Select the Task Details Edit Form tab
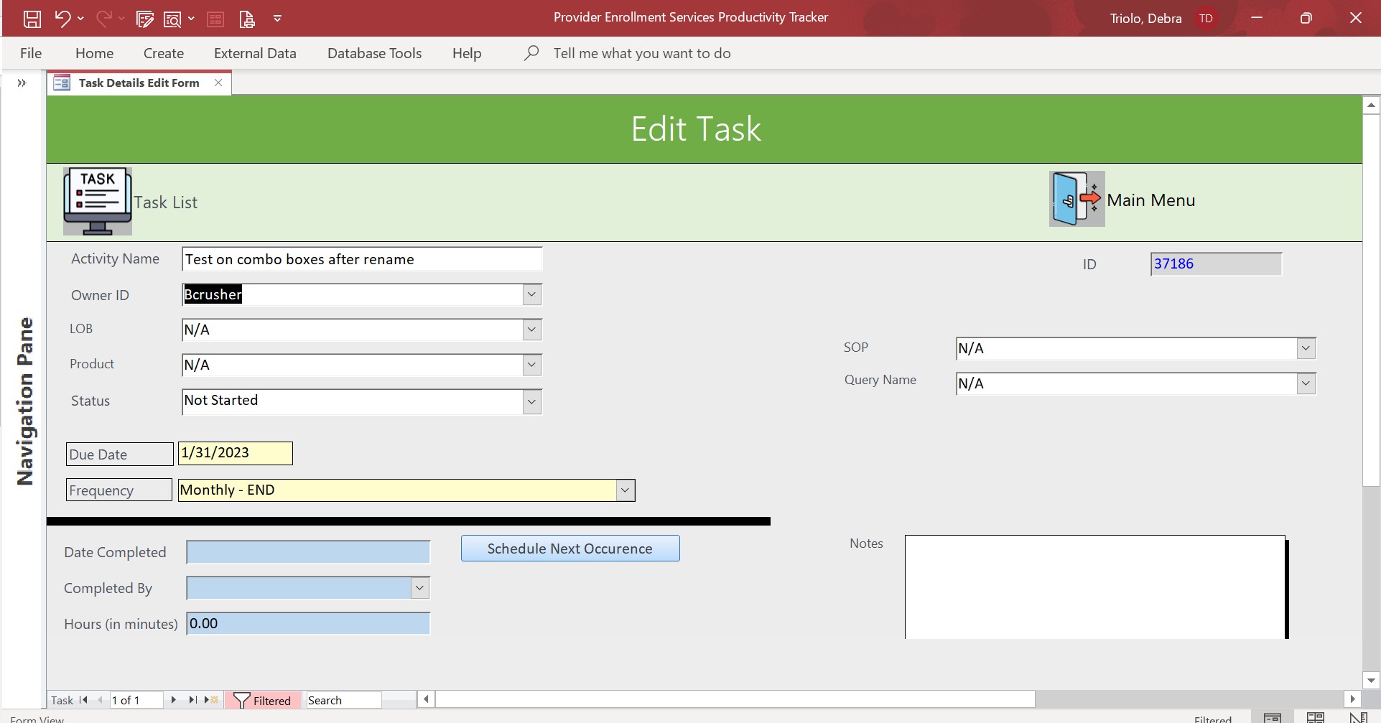 point(138,83)
